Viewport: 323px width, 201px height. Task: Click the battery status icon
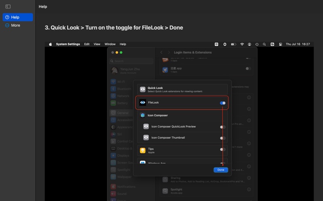[x=233, y=44]
